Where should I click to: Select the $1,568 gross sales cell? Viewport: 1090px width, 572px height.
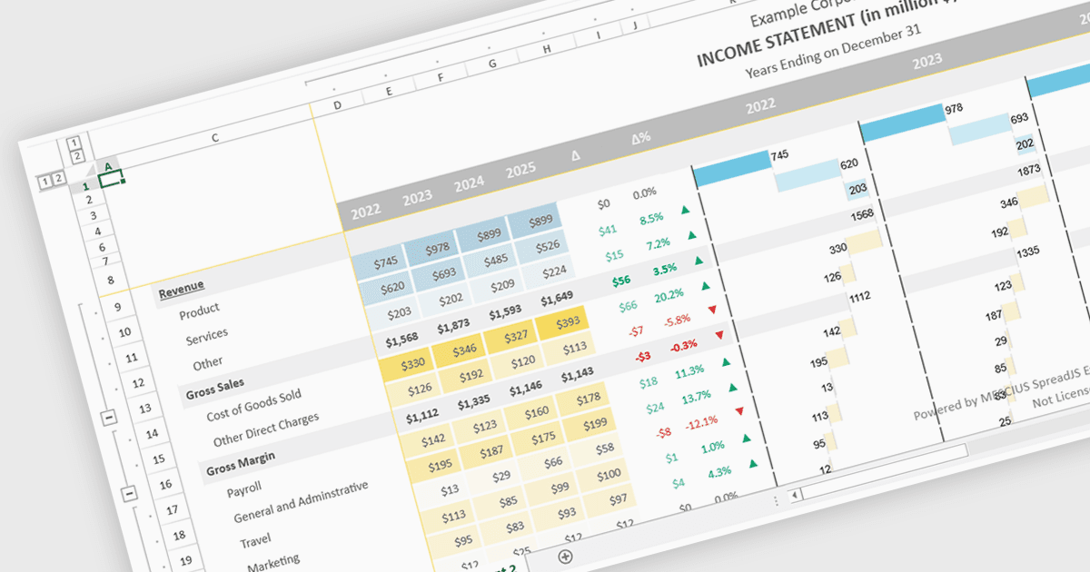[x=402, y=339]
